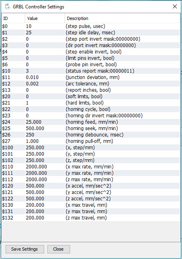
Task: Click the $2 row ID cell
Action: tap(5, 39)
